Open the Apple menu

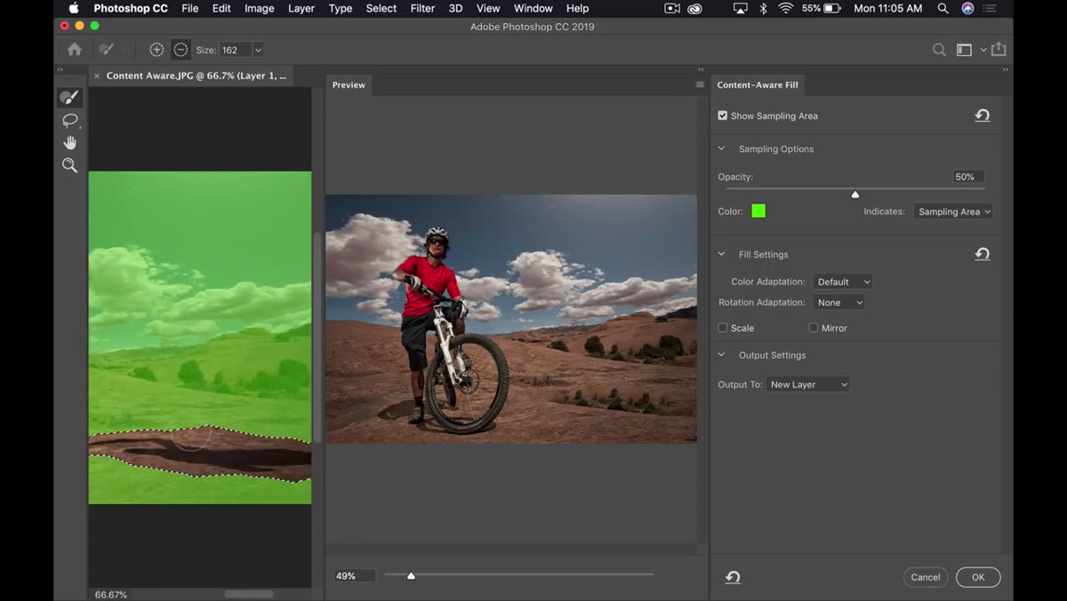[74, 8]
